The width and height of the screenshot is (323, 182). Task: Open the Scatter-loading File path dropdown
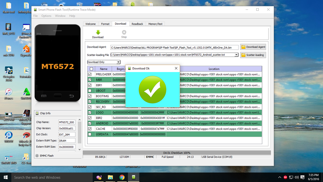point(236,55)
